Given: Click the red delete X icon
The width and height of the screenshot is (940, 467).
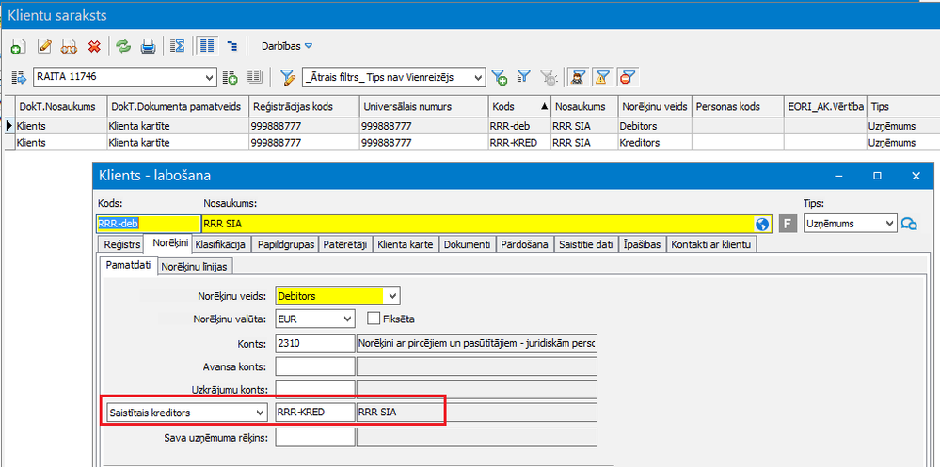Looking at the screenshot, I should 94,45.
